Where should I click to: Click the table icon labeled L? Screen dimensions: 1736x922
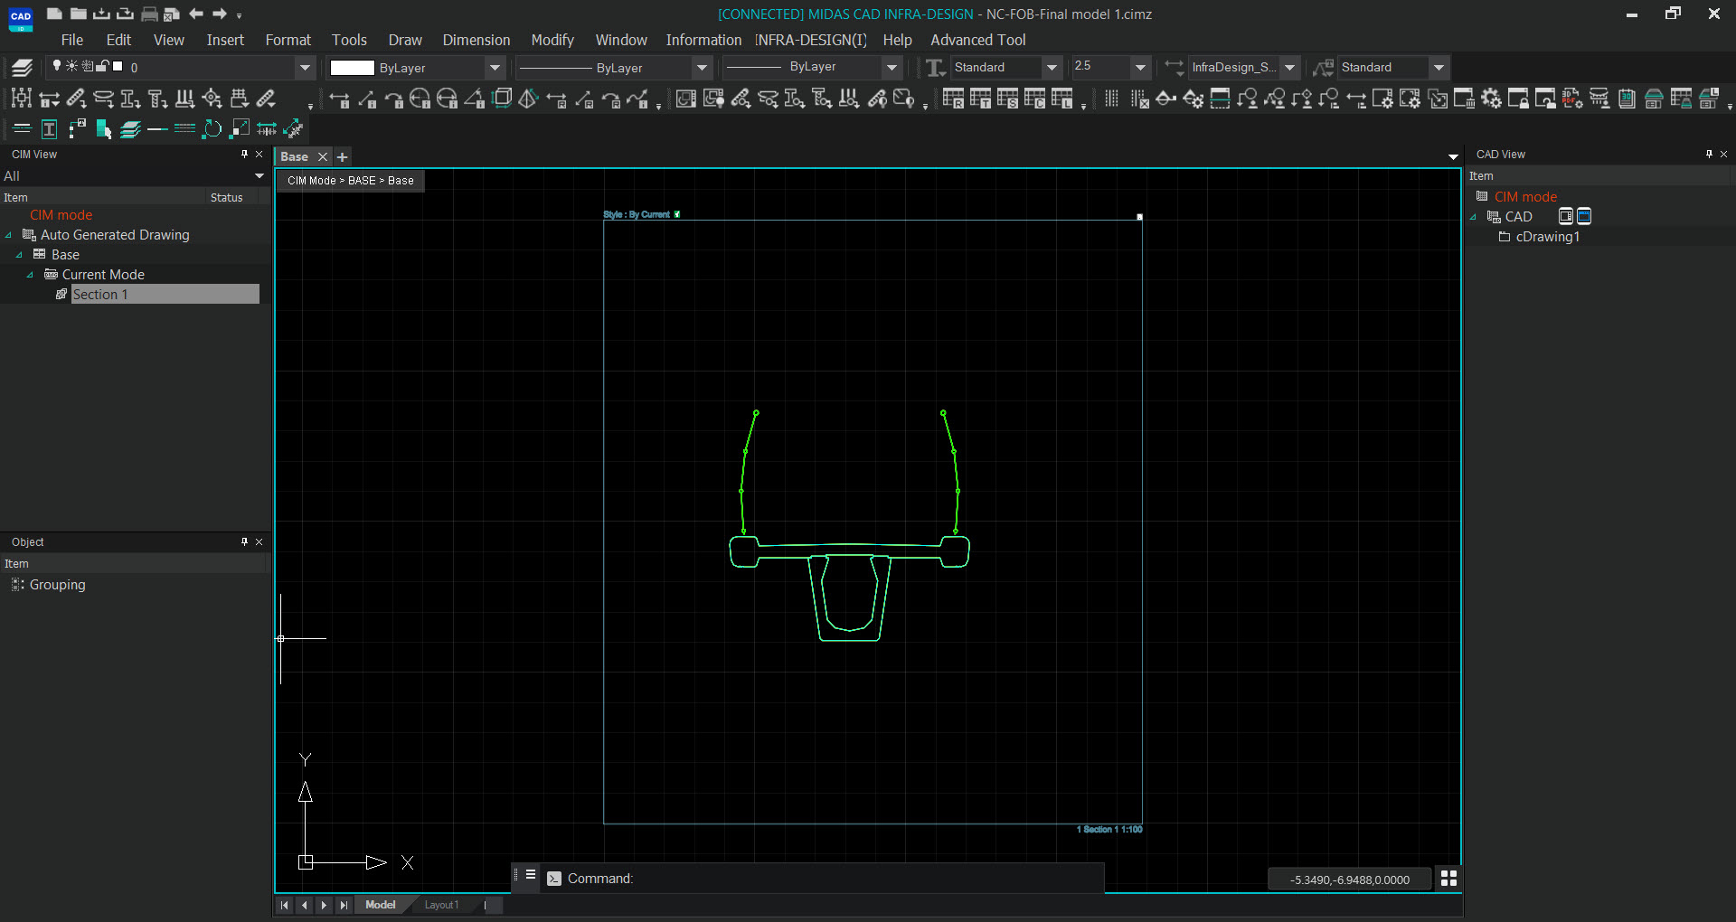[1061, 99]
